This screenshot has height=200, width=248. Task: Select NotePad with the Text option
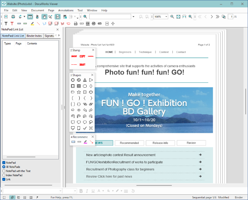coord(4,171)
